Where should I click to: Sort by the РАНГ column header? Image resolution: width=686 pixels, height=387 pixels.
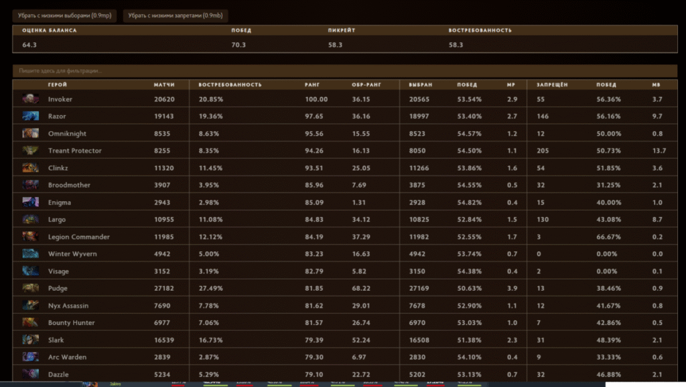click(313, 85)
